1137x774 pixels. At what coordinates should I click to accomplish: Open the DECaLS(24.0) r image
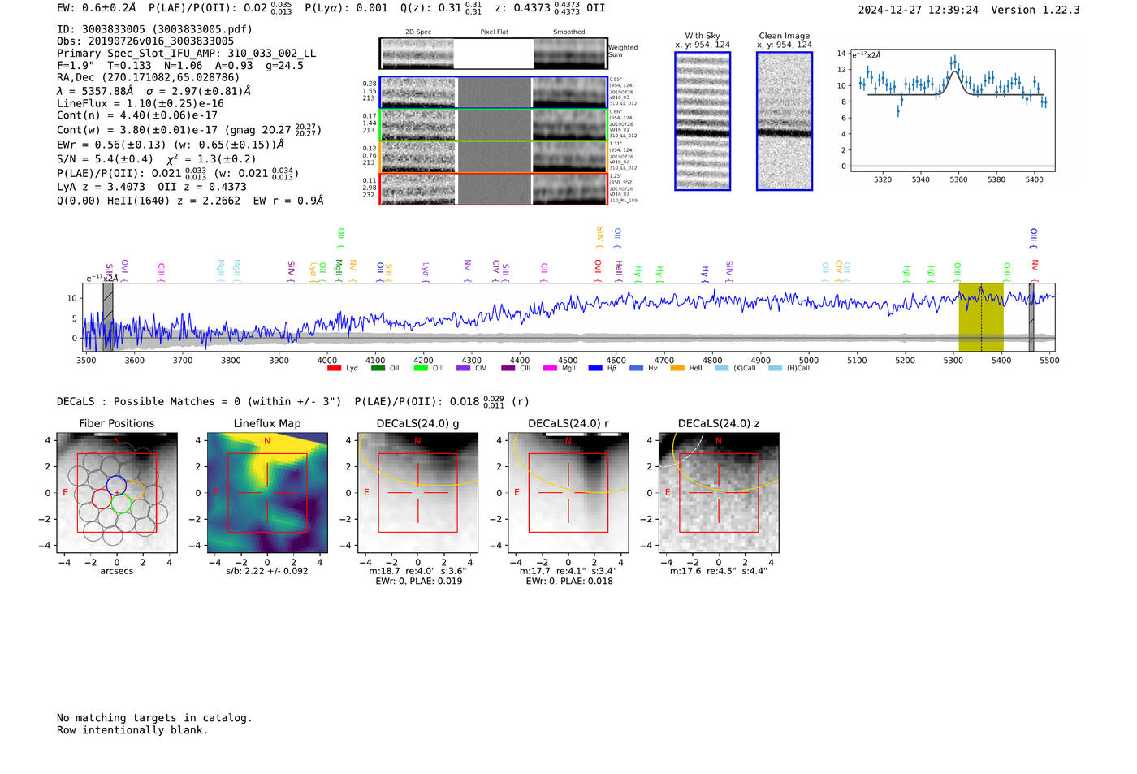(x=568, y=493)
